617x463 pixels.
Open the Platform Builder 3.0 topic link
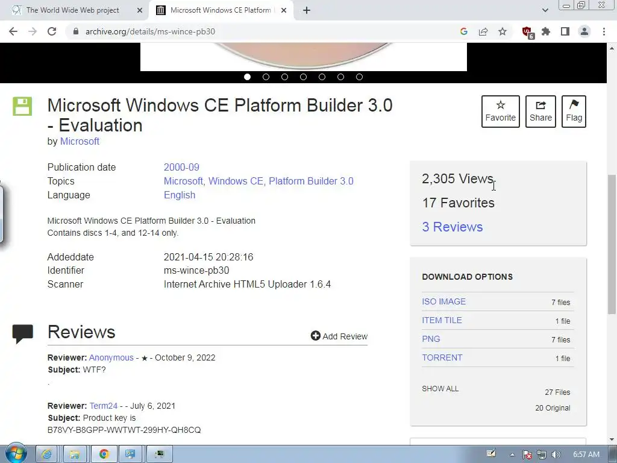click(311, 181)
